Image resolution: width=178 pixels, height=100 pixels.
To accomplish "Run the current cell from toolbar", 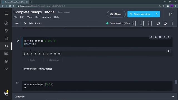I will tap(25, 23).
